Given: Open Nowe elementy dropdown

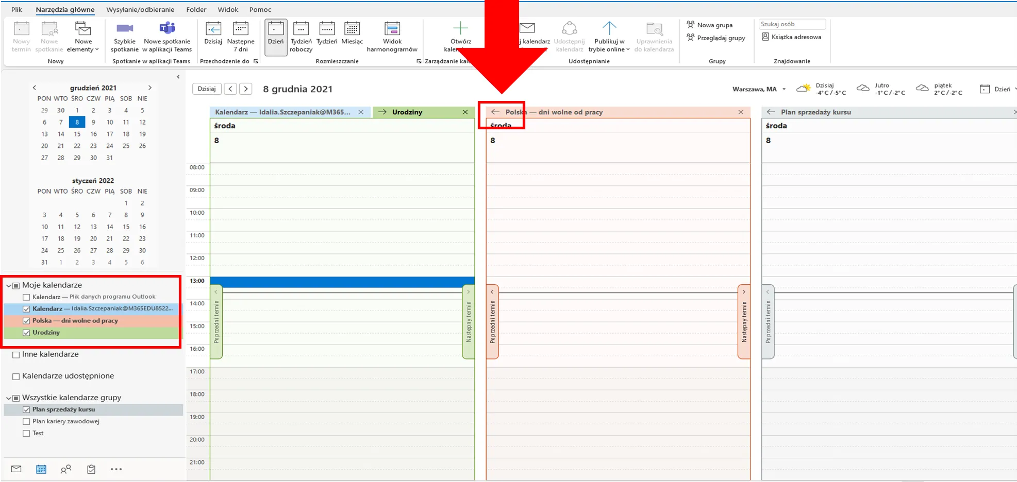Looking at the screenshot, I should pyautogui.click(x=83, y=45).
